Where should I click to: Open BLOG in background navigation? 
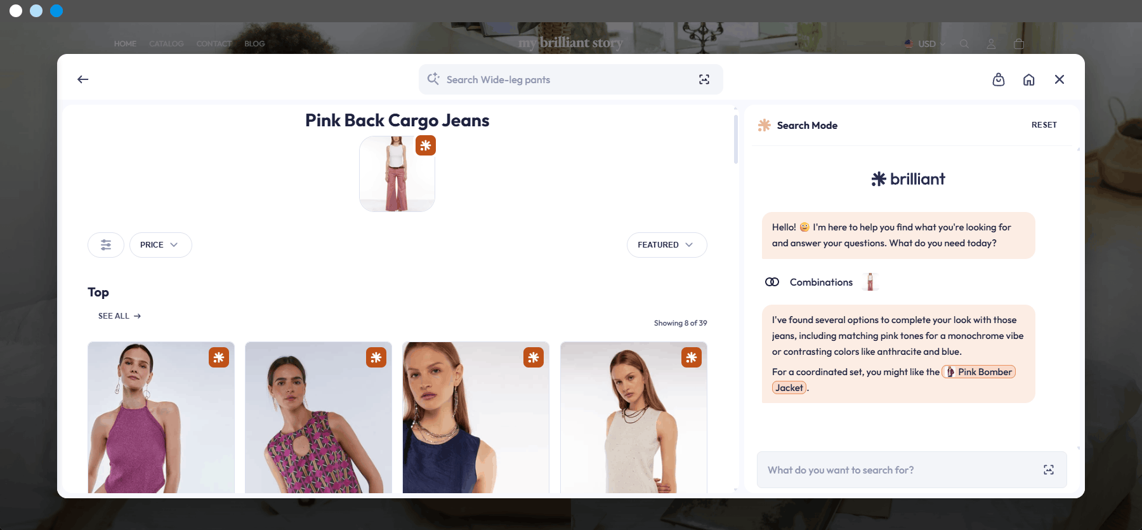point(254,44)
